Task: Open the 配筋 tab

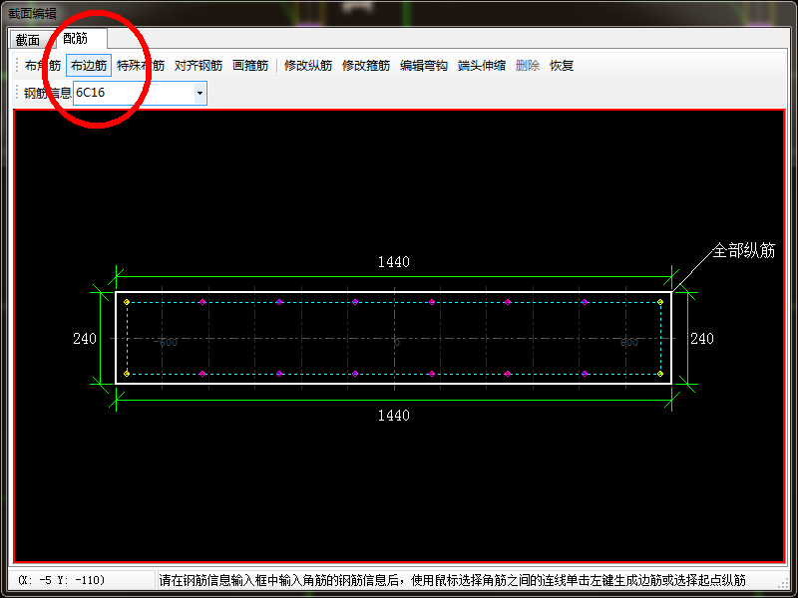Action: click(76, 38)
